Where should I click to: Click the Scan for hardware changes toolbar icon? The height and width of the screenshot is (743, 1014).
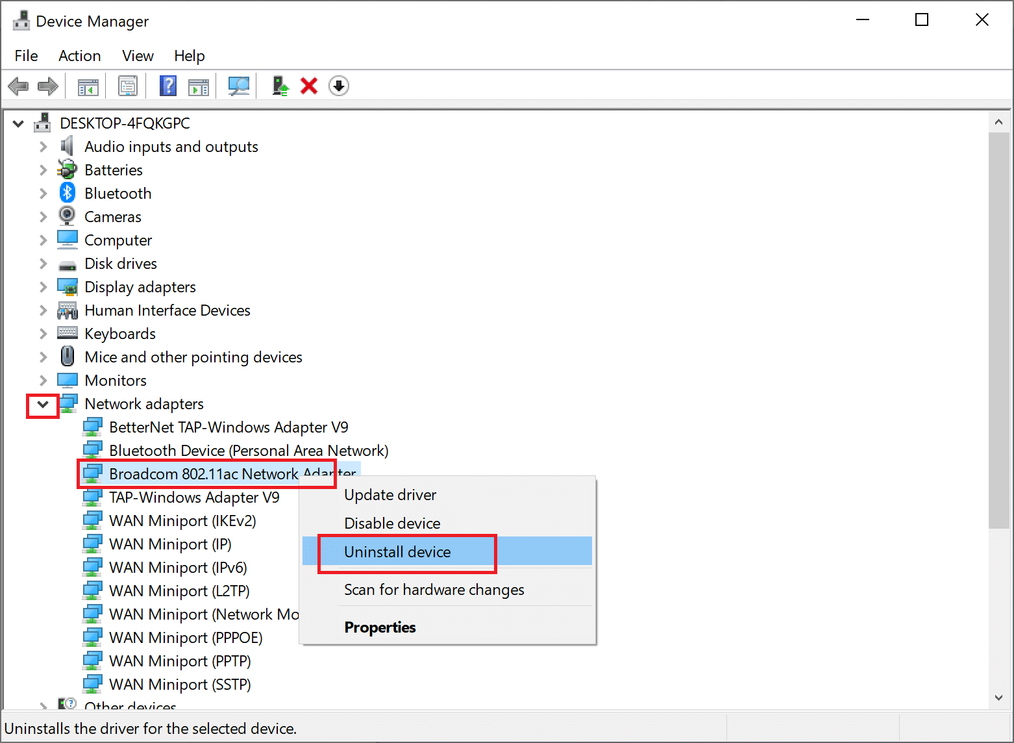(x=238, y=86)
